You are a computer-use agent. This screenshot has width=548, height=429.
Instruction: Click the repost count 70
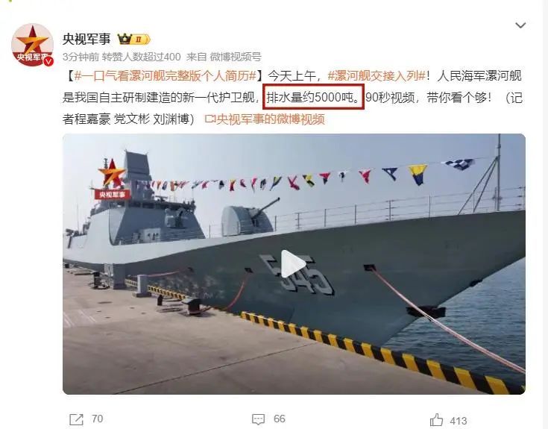pyautogui.click(x=97, y=419)
